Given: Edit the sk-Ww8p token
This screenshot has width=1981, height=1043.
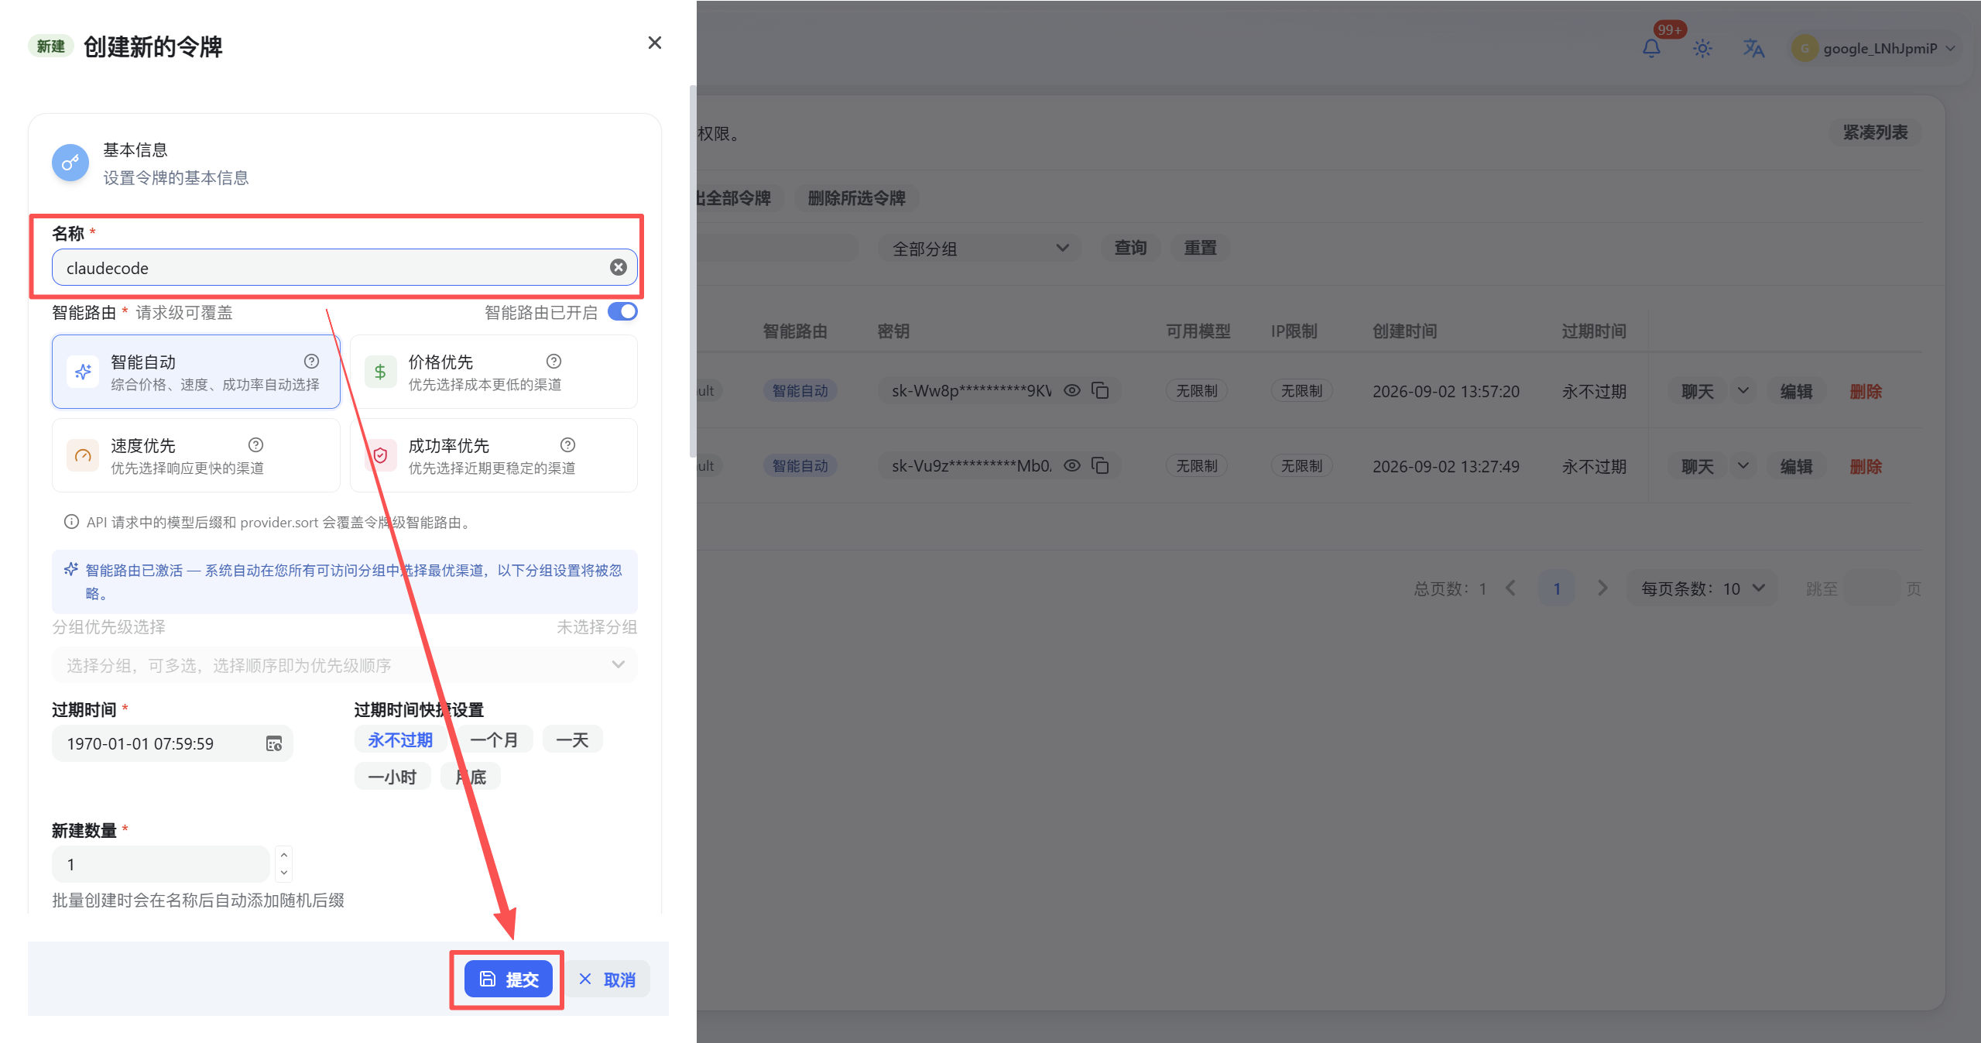Looking at the screenshot, I should pos(1796,391).
